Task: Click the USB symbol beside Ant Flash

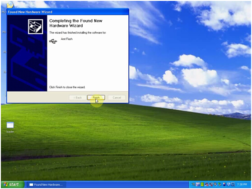Action: 53,41
